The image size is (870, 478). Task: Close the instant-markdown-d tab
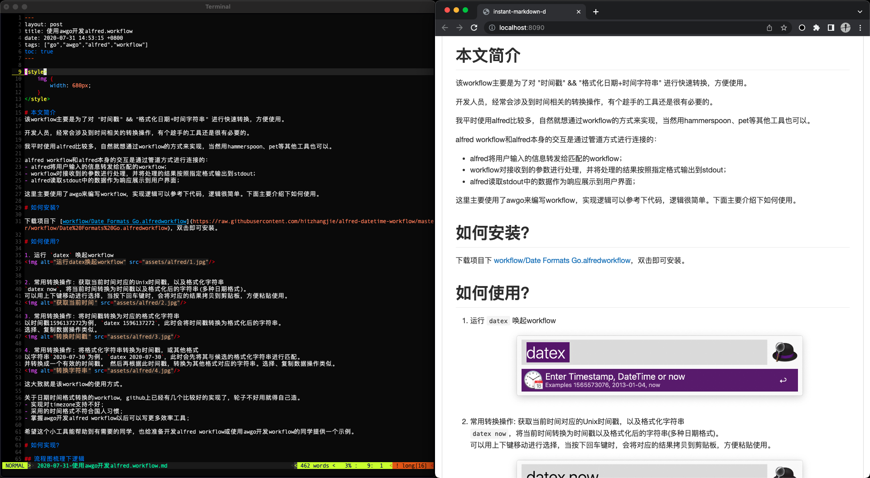pyautogui.click(x=579, y=12)
